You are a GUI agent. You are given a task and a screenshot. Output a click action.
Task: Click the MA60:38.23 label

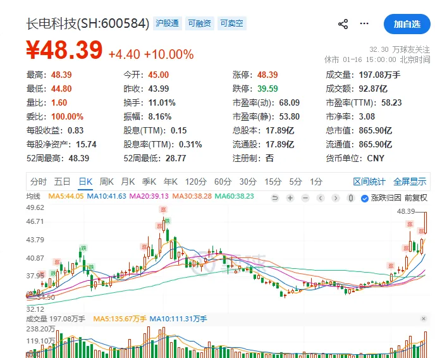[235, 196]
